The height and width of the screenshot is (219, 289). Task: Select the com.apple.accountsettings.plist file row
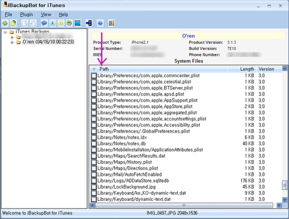[186, 119]
